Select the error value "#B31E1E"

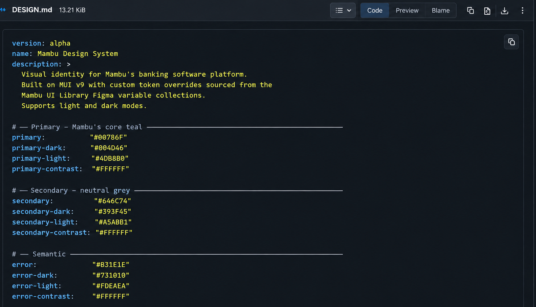[111, 265]
